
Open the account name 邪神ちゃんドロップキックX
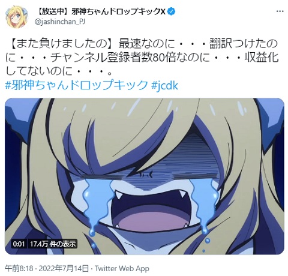point(118,11)
